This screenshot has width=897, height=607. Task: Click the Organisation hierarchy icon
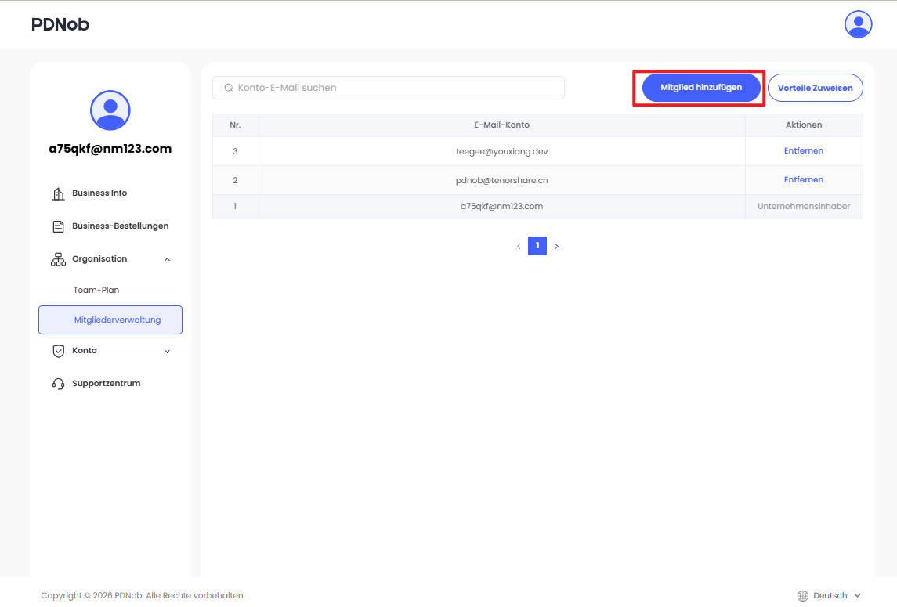(x=58, y=259)
